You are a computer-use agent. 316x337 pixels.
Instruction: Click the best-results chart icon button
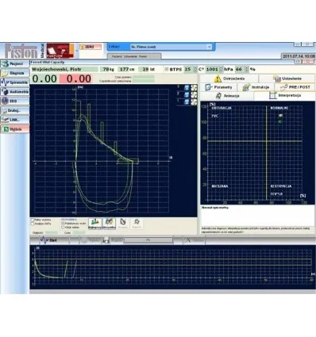pos(94,224)
